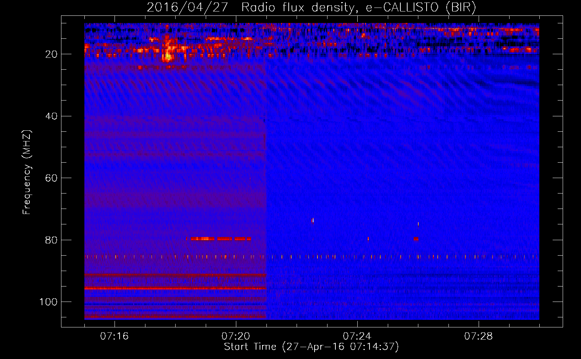Click the 'Frequency (MHZ)' axis label

(27, 172)
